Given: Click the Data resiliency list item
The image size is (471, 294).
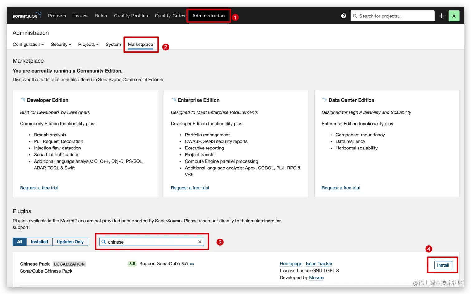Looking at the screenshot, I should pyautogui.click(x=350, y=141).
